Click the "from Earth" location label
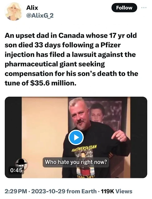Image resolution: width=152 pixels, height=199 pixels. (x=82, y=191)
